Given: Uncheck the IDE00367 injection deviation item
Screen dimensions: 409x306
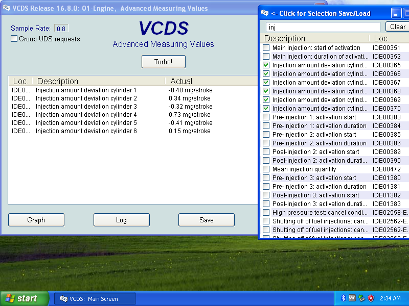Looking at the screenshot, I should click(x=266, y=82).
